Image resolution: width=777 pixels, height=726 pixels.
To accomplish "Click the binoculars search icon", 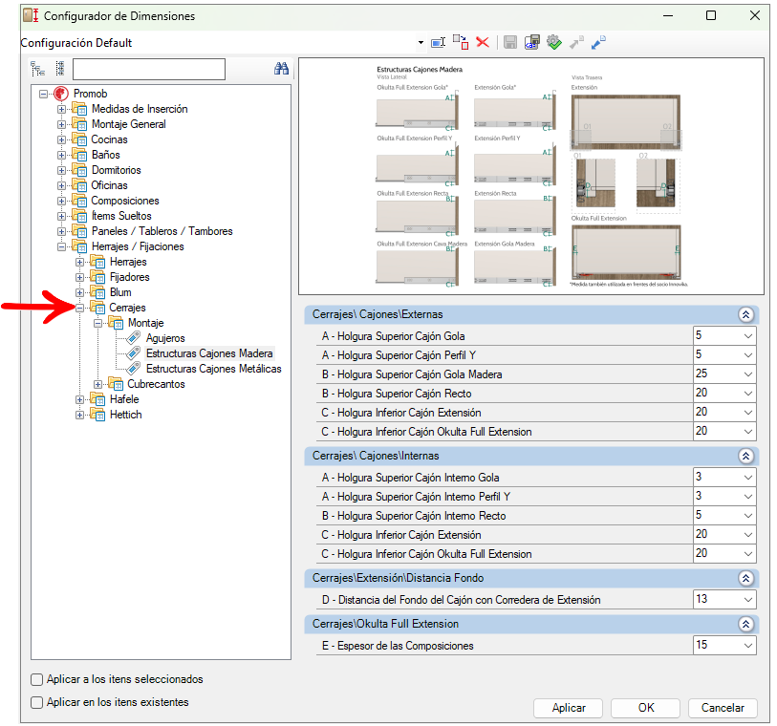I will point(281,69).
